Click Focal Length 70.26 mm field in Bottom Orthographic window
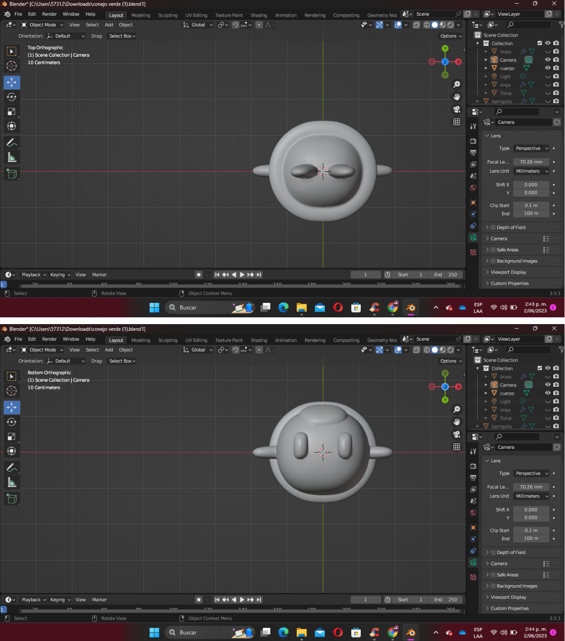This screenshot has height=641, width=565. [x=531, y=487]
